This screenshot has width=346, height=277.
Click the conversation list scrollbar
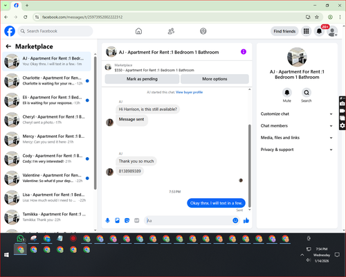point(95,123)
